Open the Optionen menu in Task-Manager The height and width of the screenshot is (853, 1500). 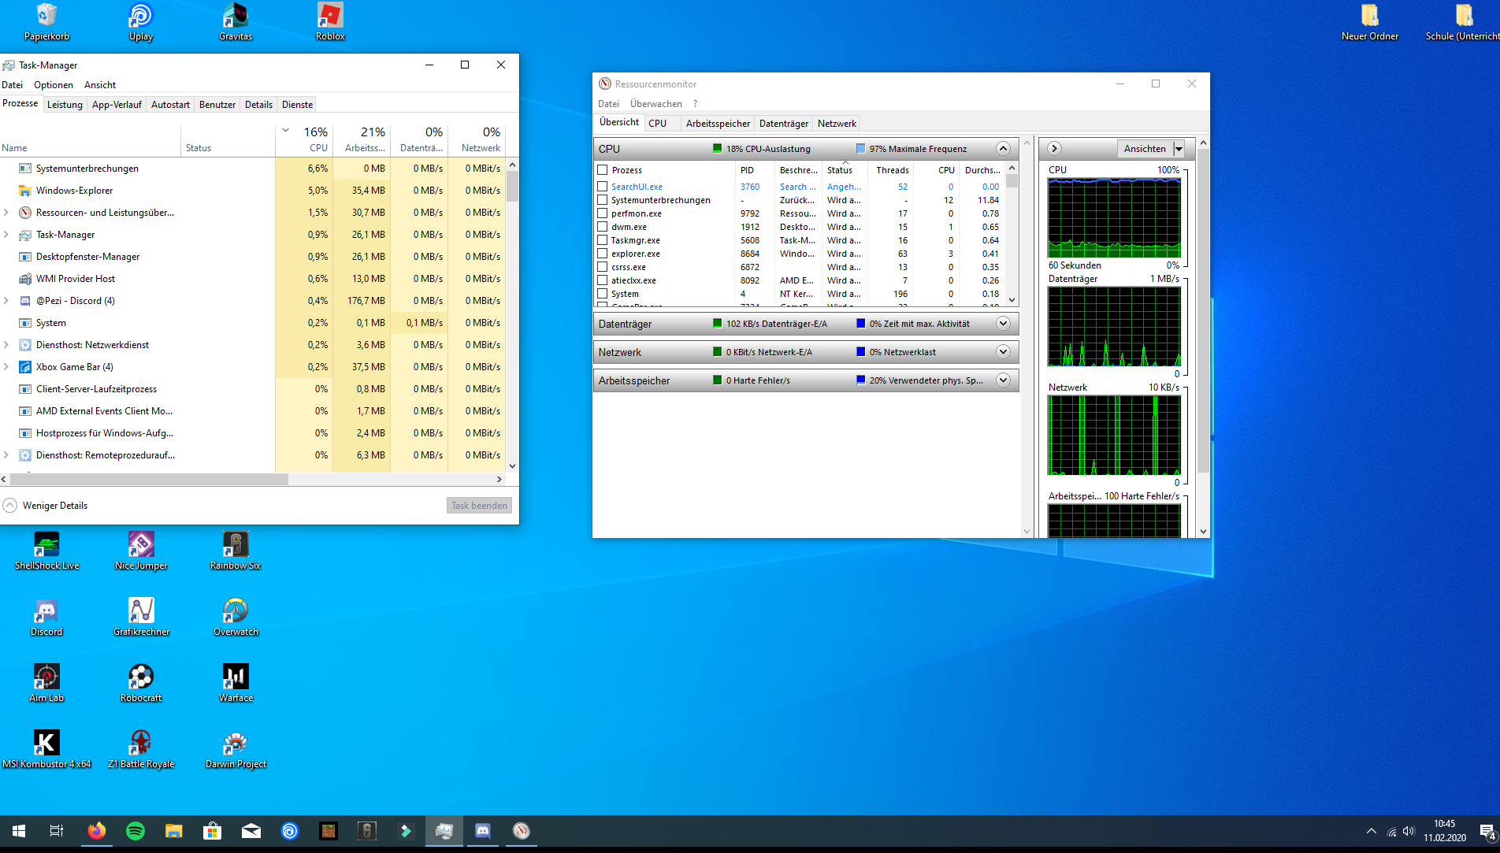point(54,85)
